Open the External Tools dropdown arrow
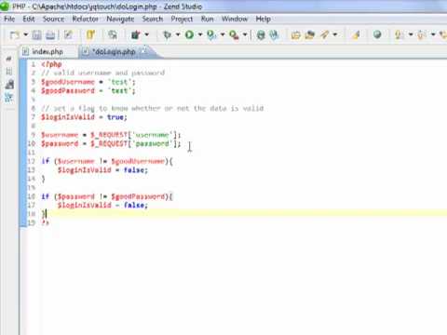 (x=245, y=34)
